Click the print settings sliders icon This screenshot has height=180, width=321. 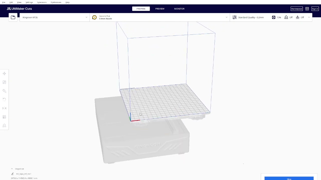click(x=234, y=17)
